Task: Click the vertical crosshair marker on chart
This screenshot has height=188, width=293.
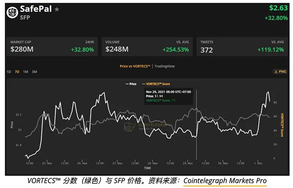Action: (x=197, y=125)
